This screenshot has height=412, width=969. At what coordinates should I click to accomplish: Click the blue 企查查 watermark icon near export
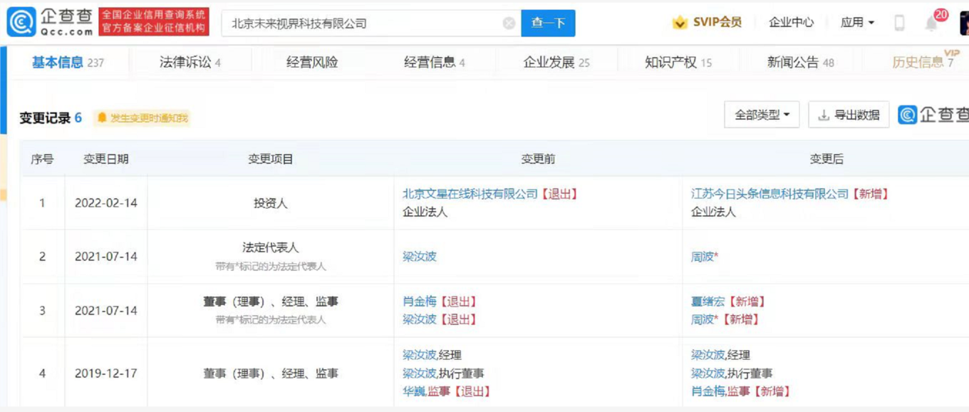click(x=910, y=115)
